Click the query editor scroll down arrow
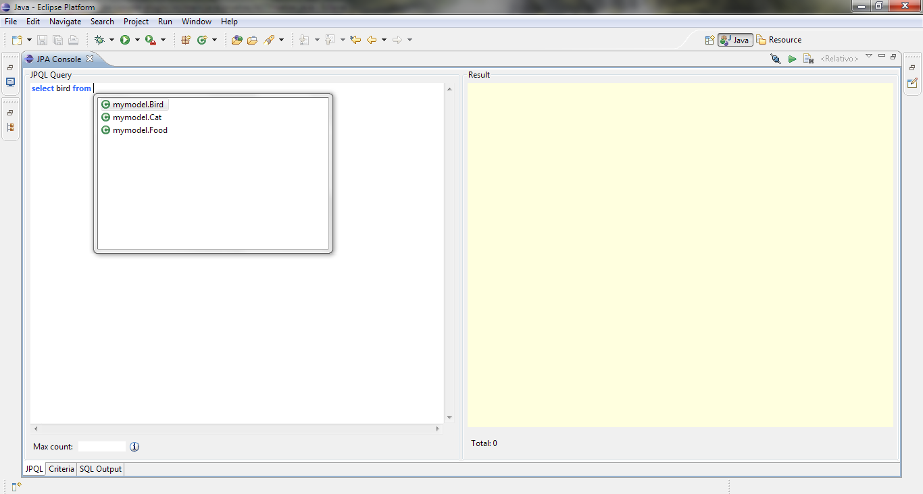 pos(449,418)
